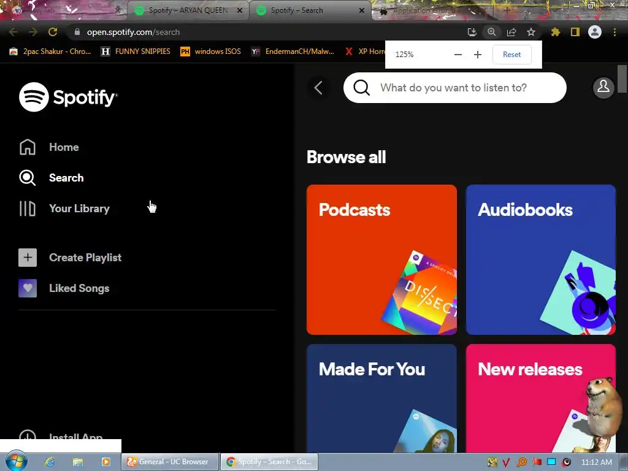Click the Your Library books icon
This screenshot has width=628, height=471.
27,209
